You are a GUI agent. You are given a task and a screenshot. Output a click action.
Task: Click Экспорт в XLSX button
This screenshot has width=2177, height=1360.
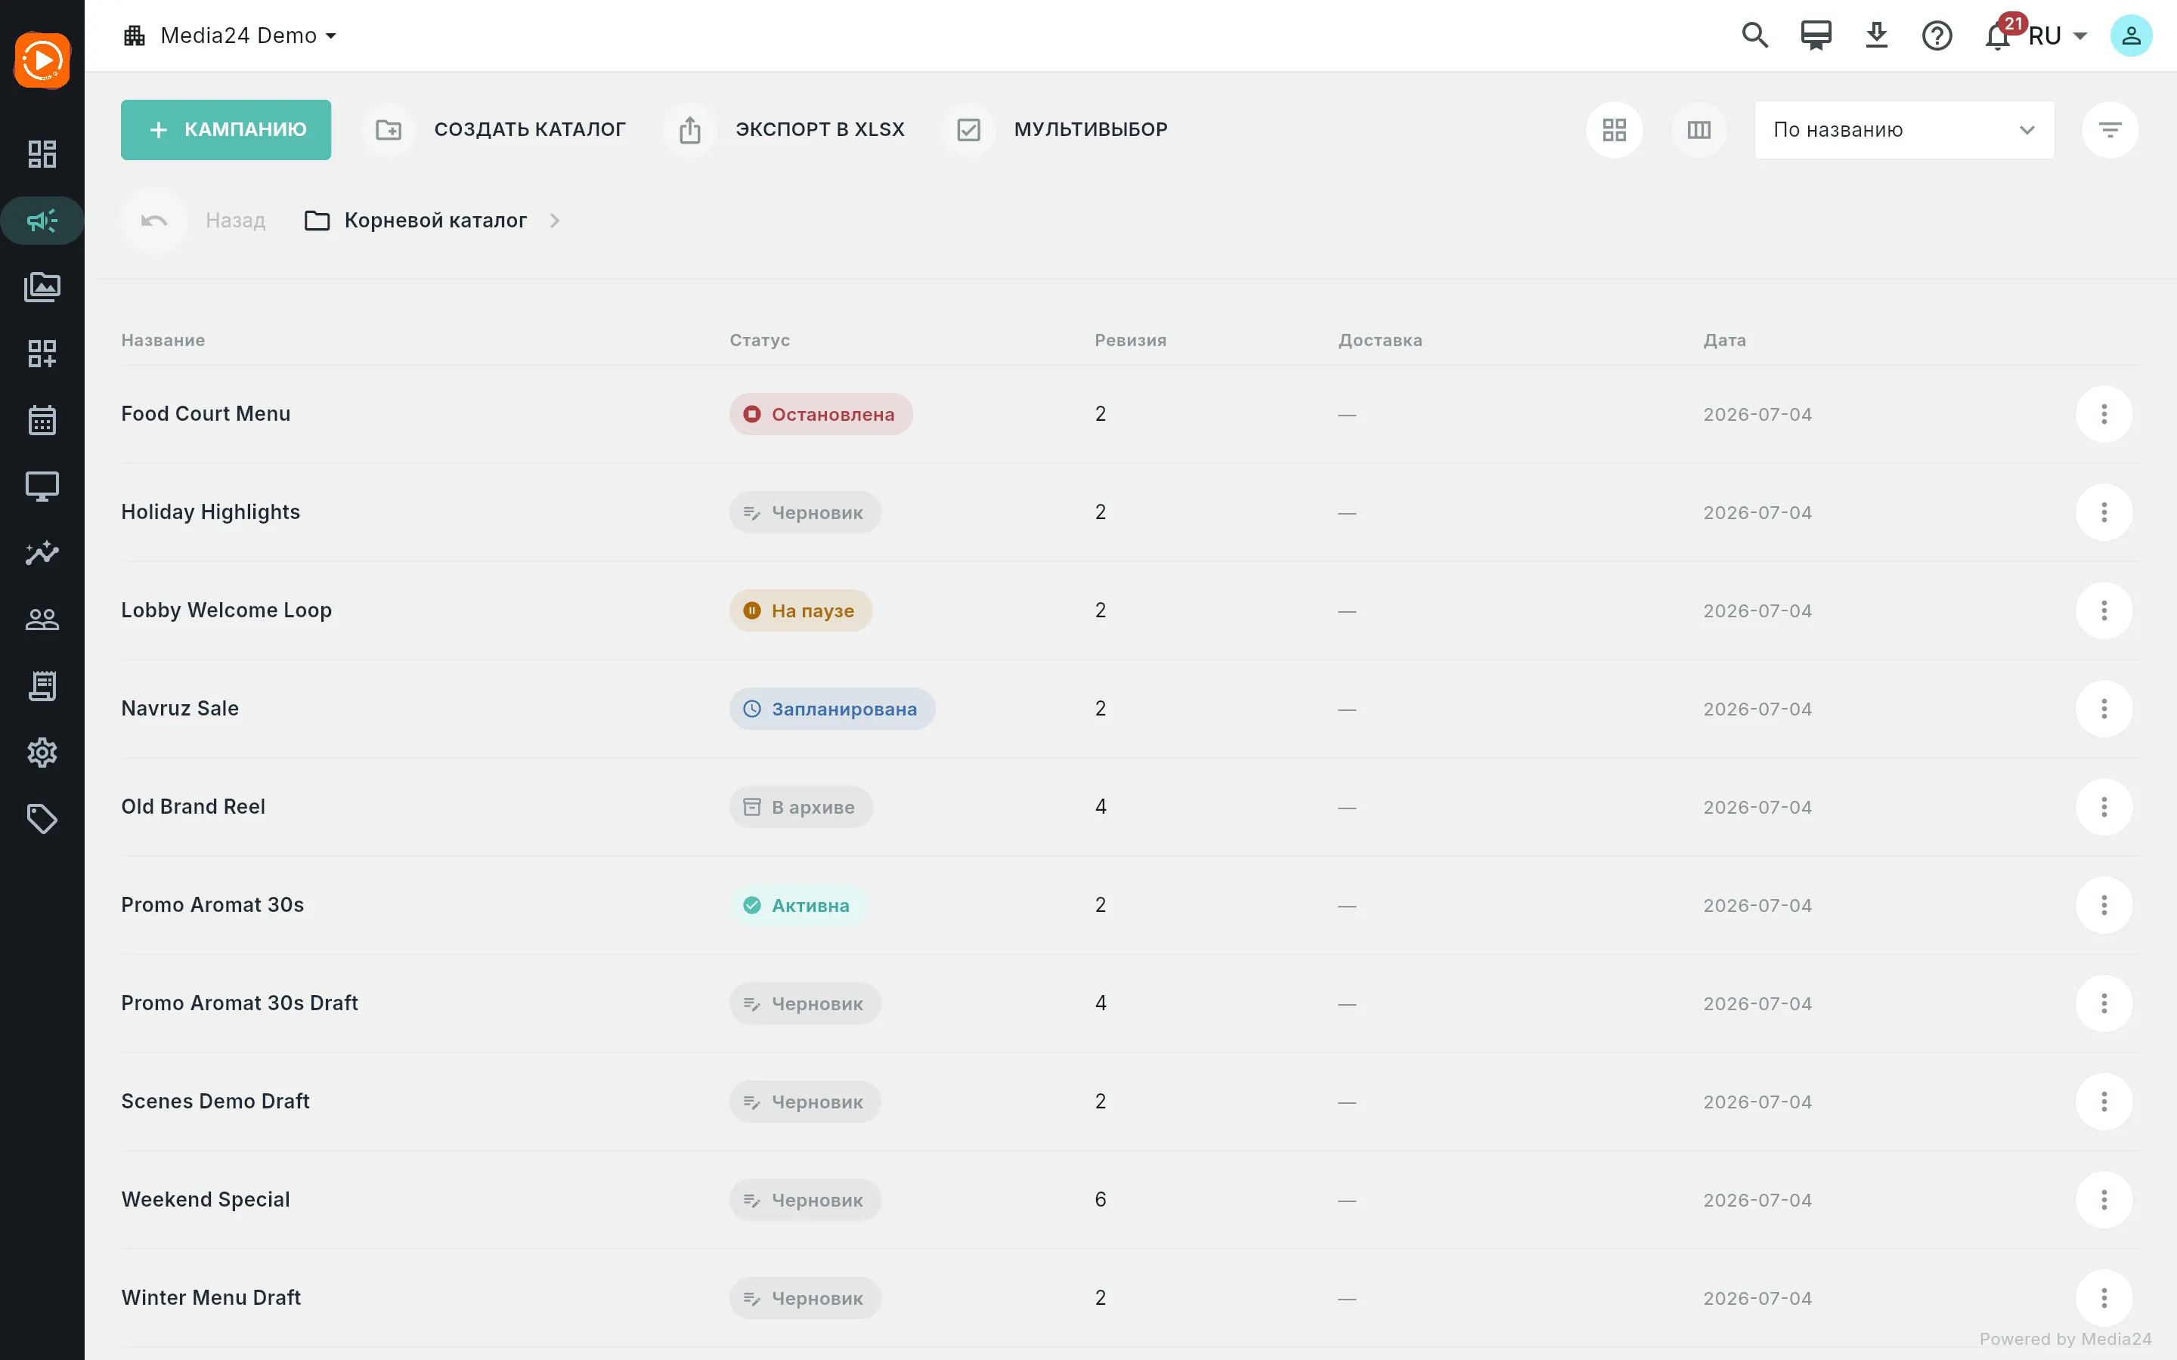tap(785, 129)
